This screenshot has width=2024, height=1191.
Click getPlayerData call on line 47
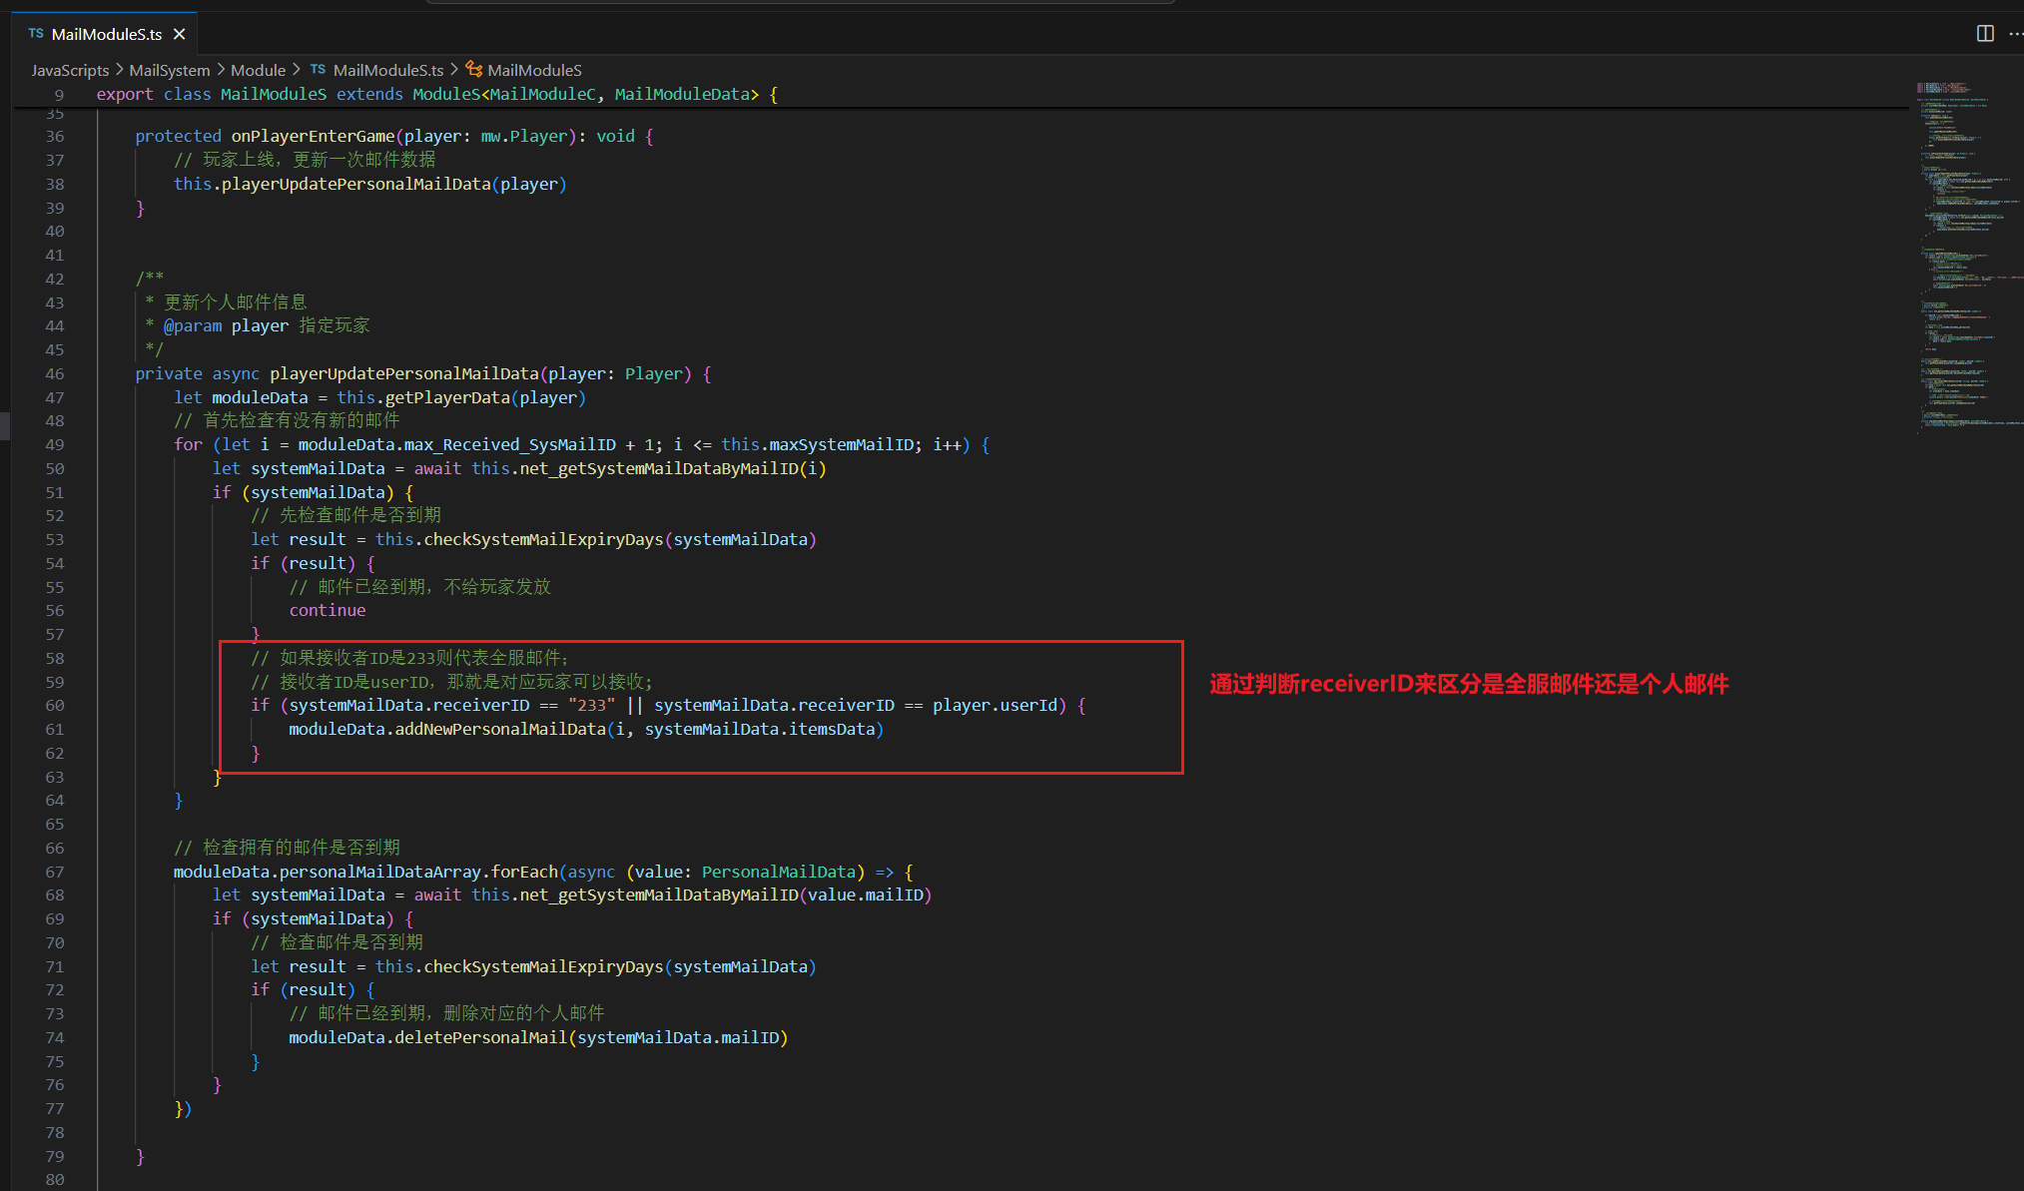point(447,397)
